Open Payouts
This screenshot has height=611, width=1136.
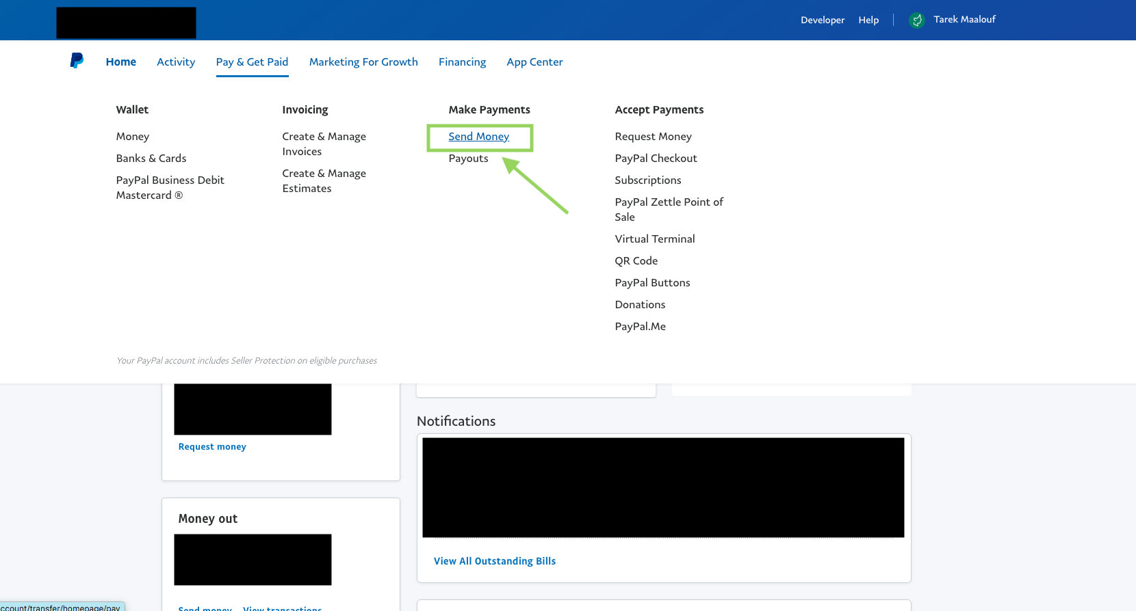(x=469, y=158)
